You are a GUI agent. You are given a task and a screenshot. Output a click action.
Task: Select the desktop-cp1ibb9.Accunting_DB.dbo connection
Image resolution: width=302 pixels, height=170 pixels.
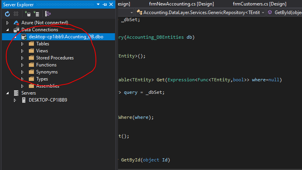point(62,37)
